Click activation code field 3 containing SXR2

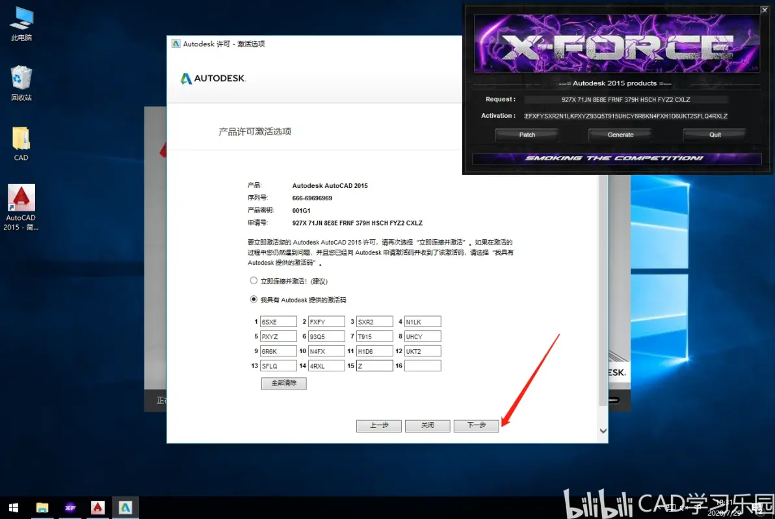tap(374, 322)
